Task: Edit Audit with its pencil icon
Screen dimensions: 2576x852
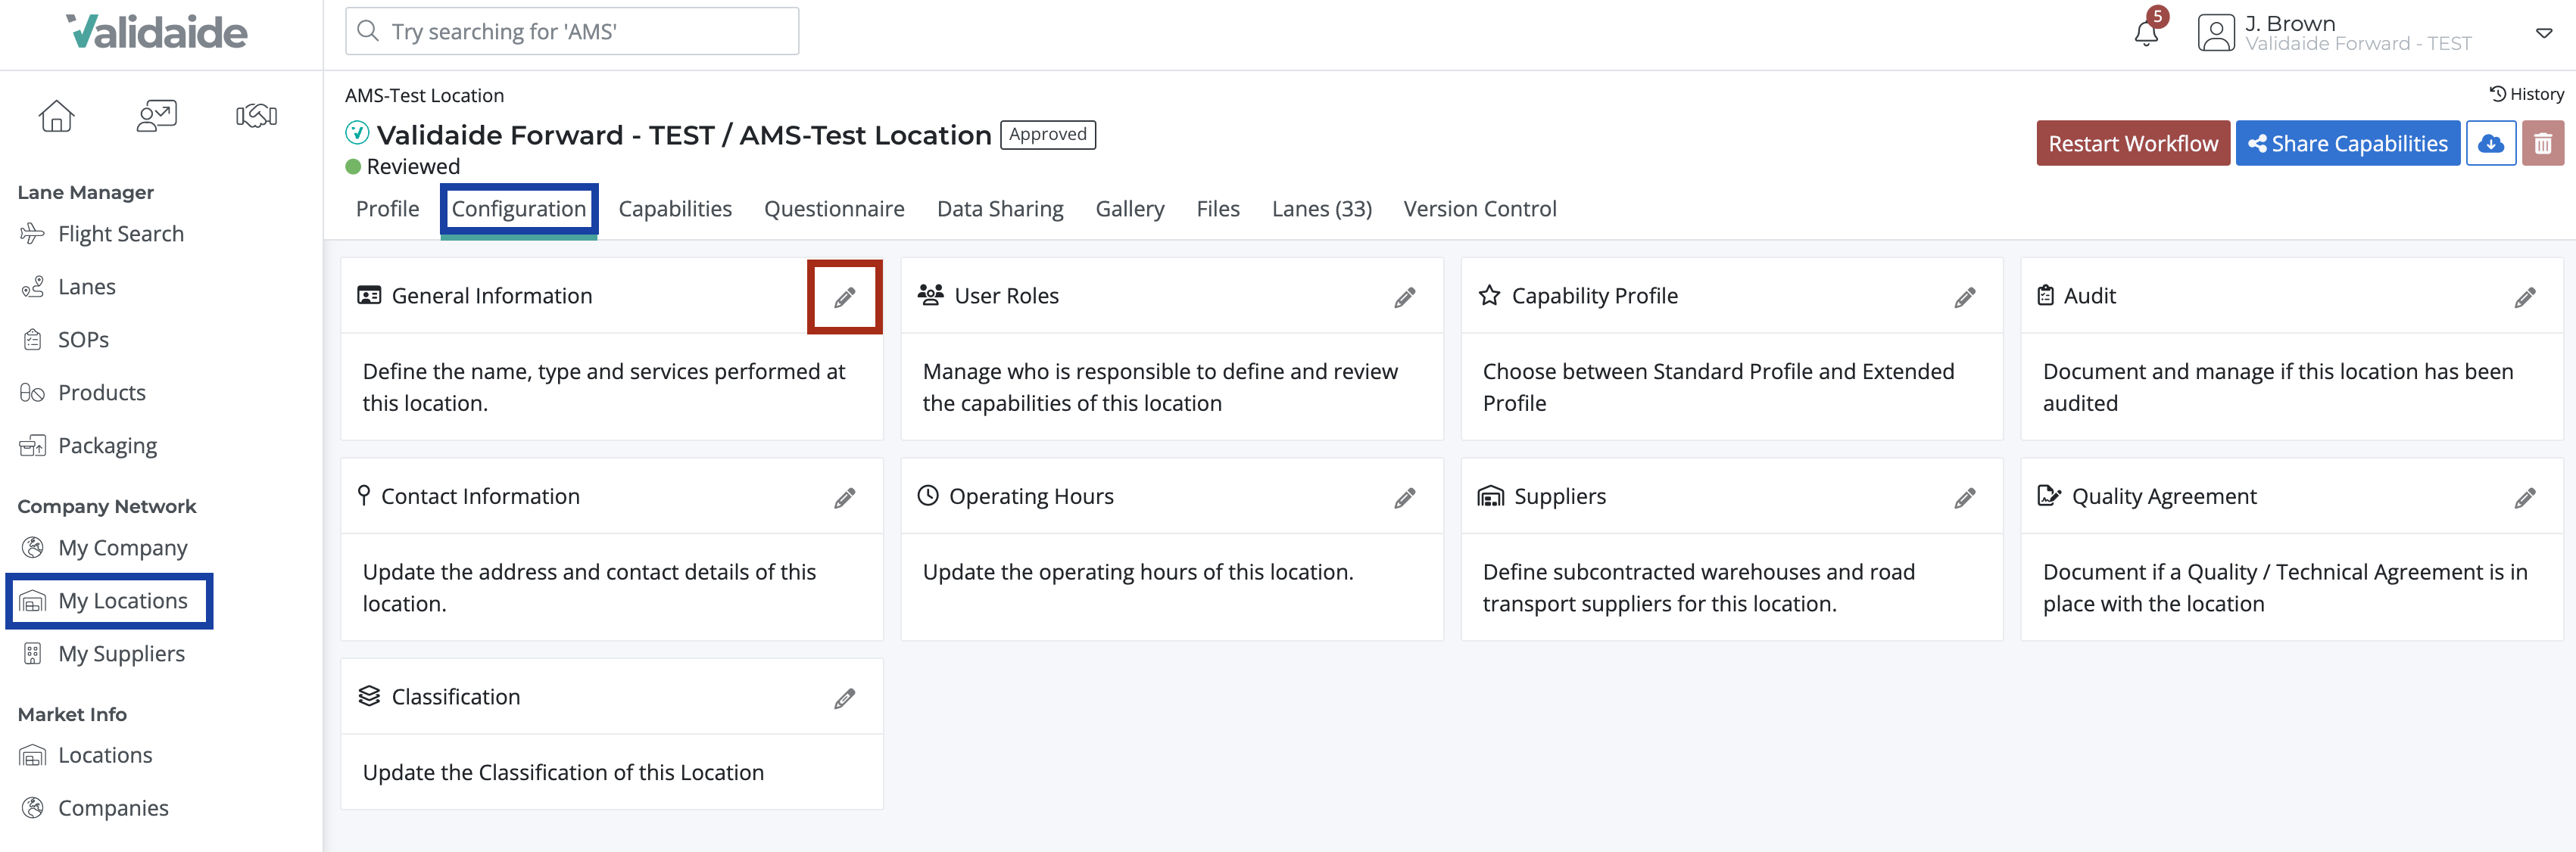Action: coord(2525,297)
